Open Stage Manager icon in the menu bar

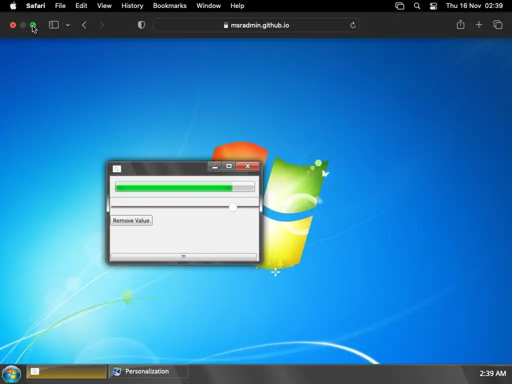point(399,6)
